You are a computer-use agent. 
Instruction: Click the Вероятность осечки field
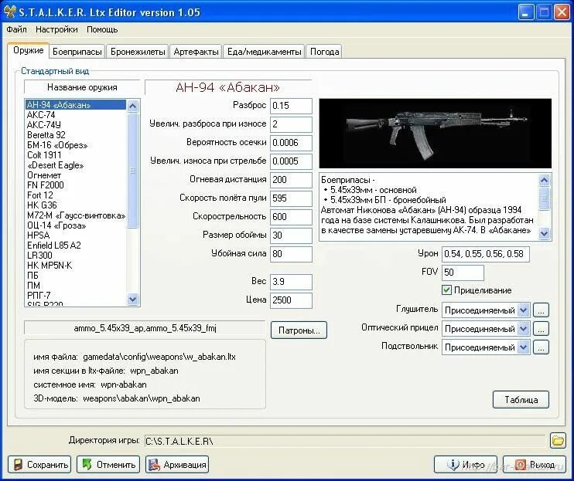click(x=291, y=143)
